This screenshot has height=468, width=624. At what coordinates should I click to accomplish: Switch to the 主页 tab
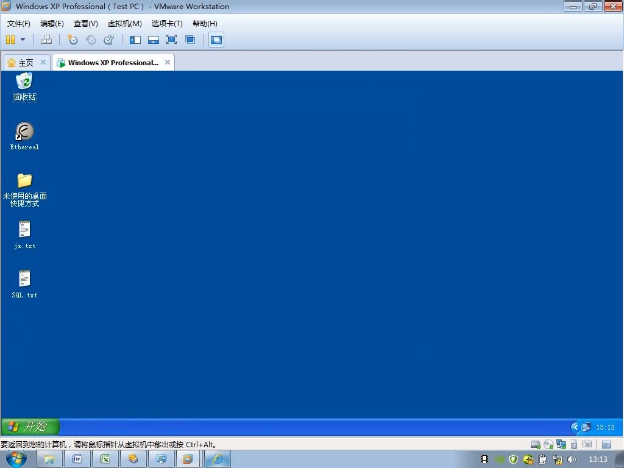(26, 63)
